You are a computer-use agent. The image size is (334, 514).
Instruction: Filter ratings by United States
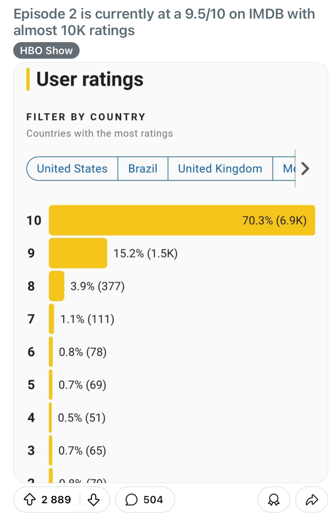pos(72,169)
